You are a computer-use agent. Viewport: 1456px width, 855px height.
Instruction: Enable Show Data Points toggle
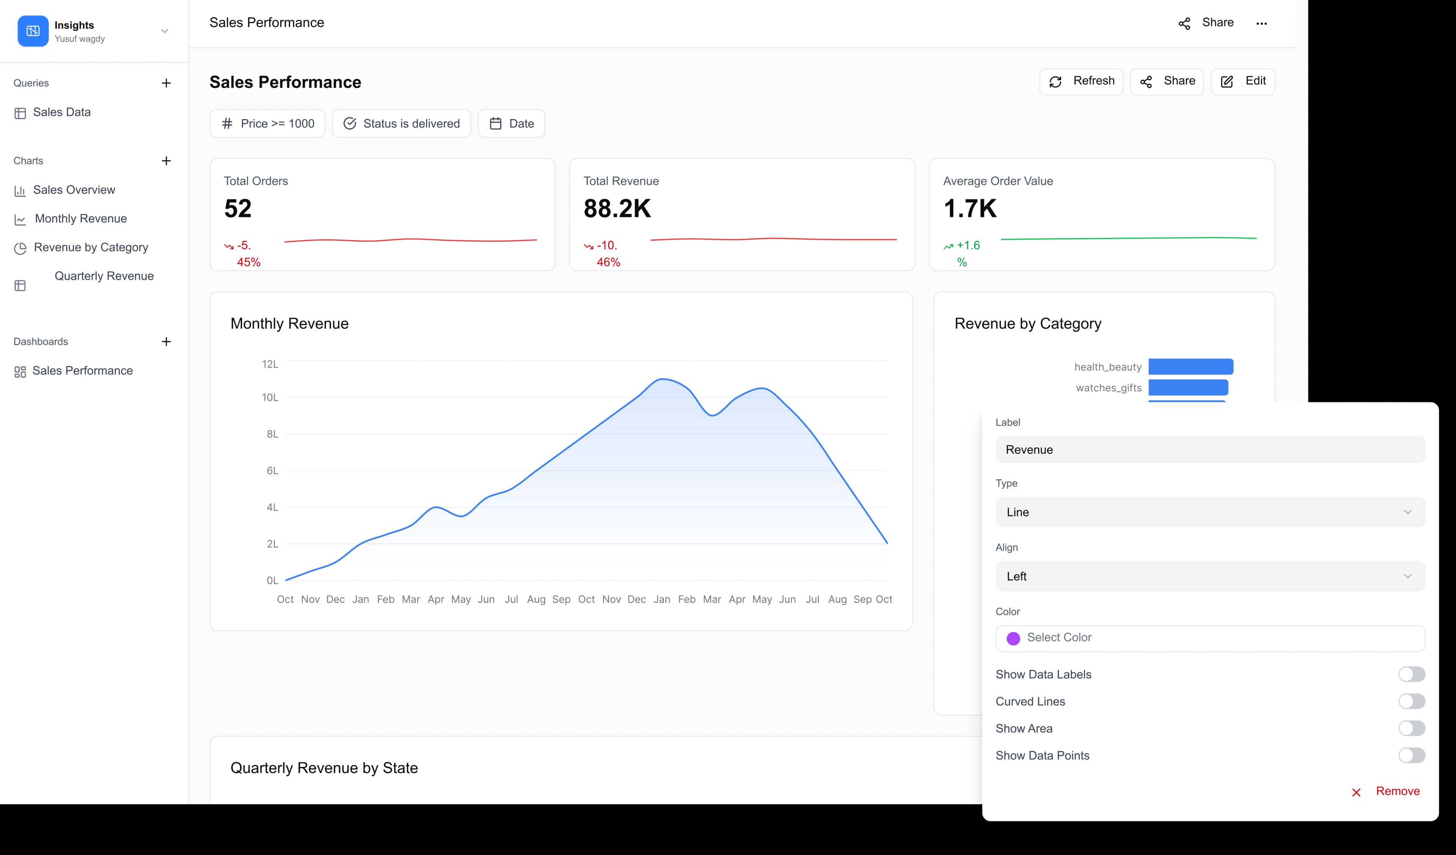tap(1411, 755)
